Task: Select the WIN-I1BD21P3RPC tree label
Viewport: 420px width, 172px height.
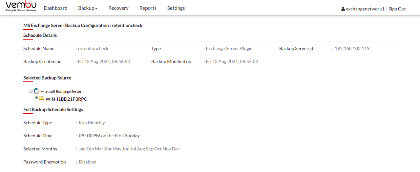Action: 66,99
